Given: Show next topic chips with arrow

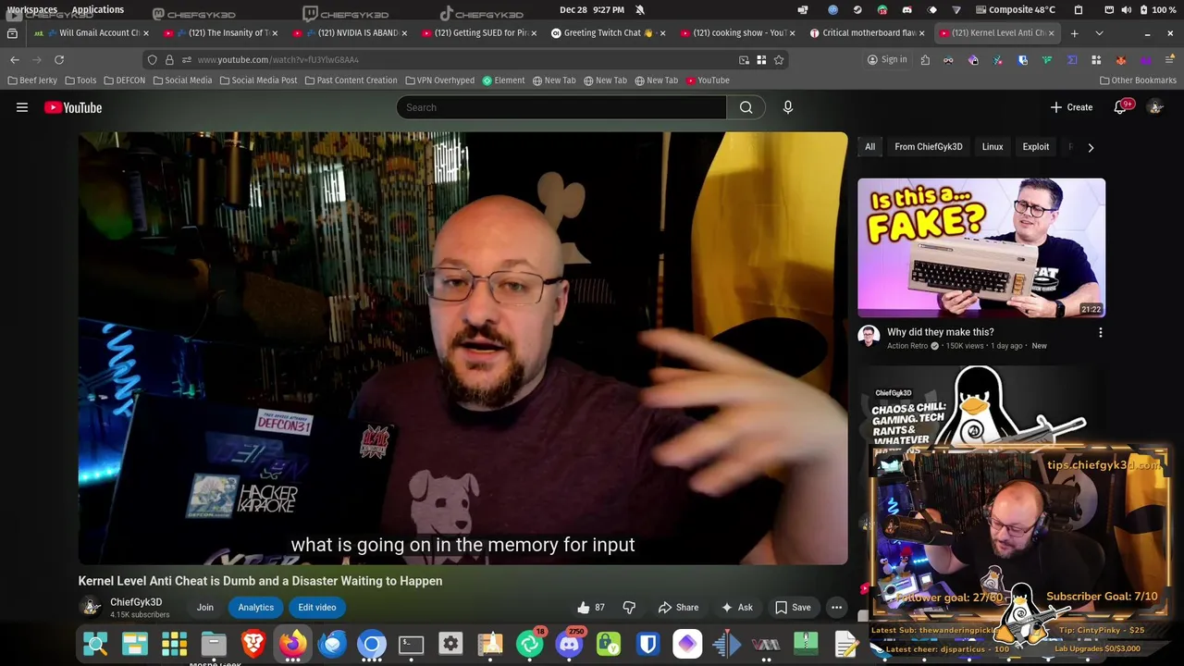Looking at the screenshot, I should (1091, 147).
